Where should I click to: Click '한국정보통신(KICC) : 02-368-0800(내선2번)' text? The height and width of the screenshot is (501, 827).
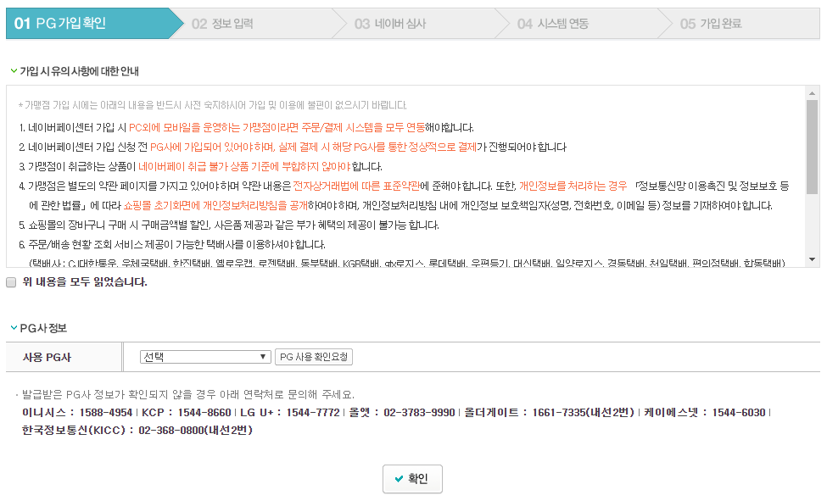pos(137,431)
